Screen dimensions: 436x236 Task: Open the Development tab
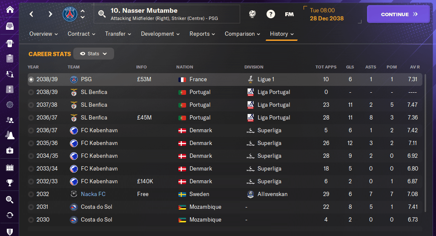click(161, 34)
